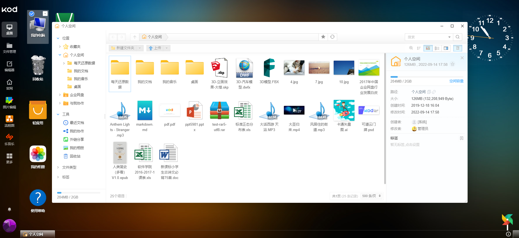The height and width of the screenshot is (238, 519).
Task: Select 最近文档 in the tools list
Action: pos(77,123)
